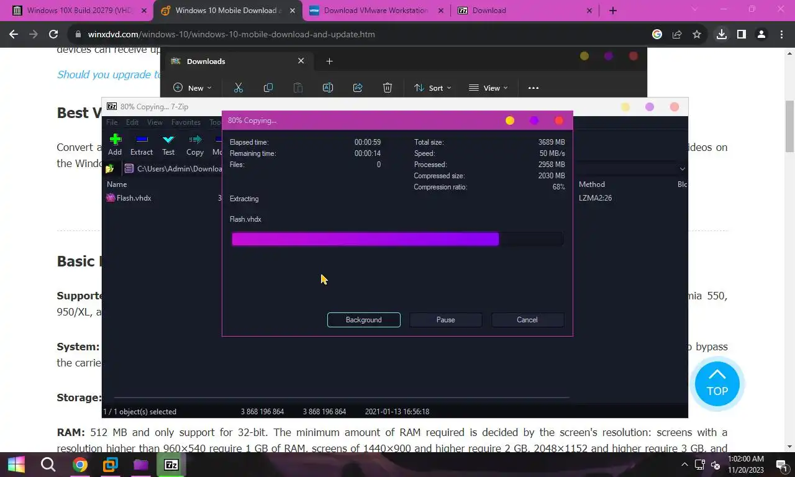
Task: Open the View dropdown in explorer
Action: (x=488, y=88)
